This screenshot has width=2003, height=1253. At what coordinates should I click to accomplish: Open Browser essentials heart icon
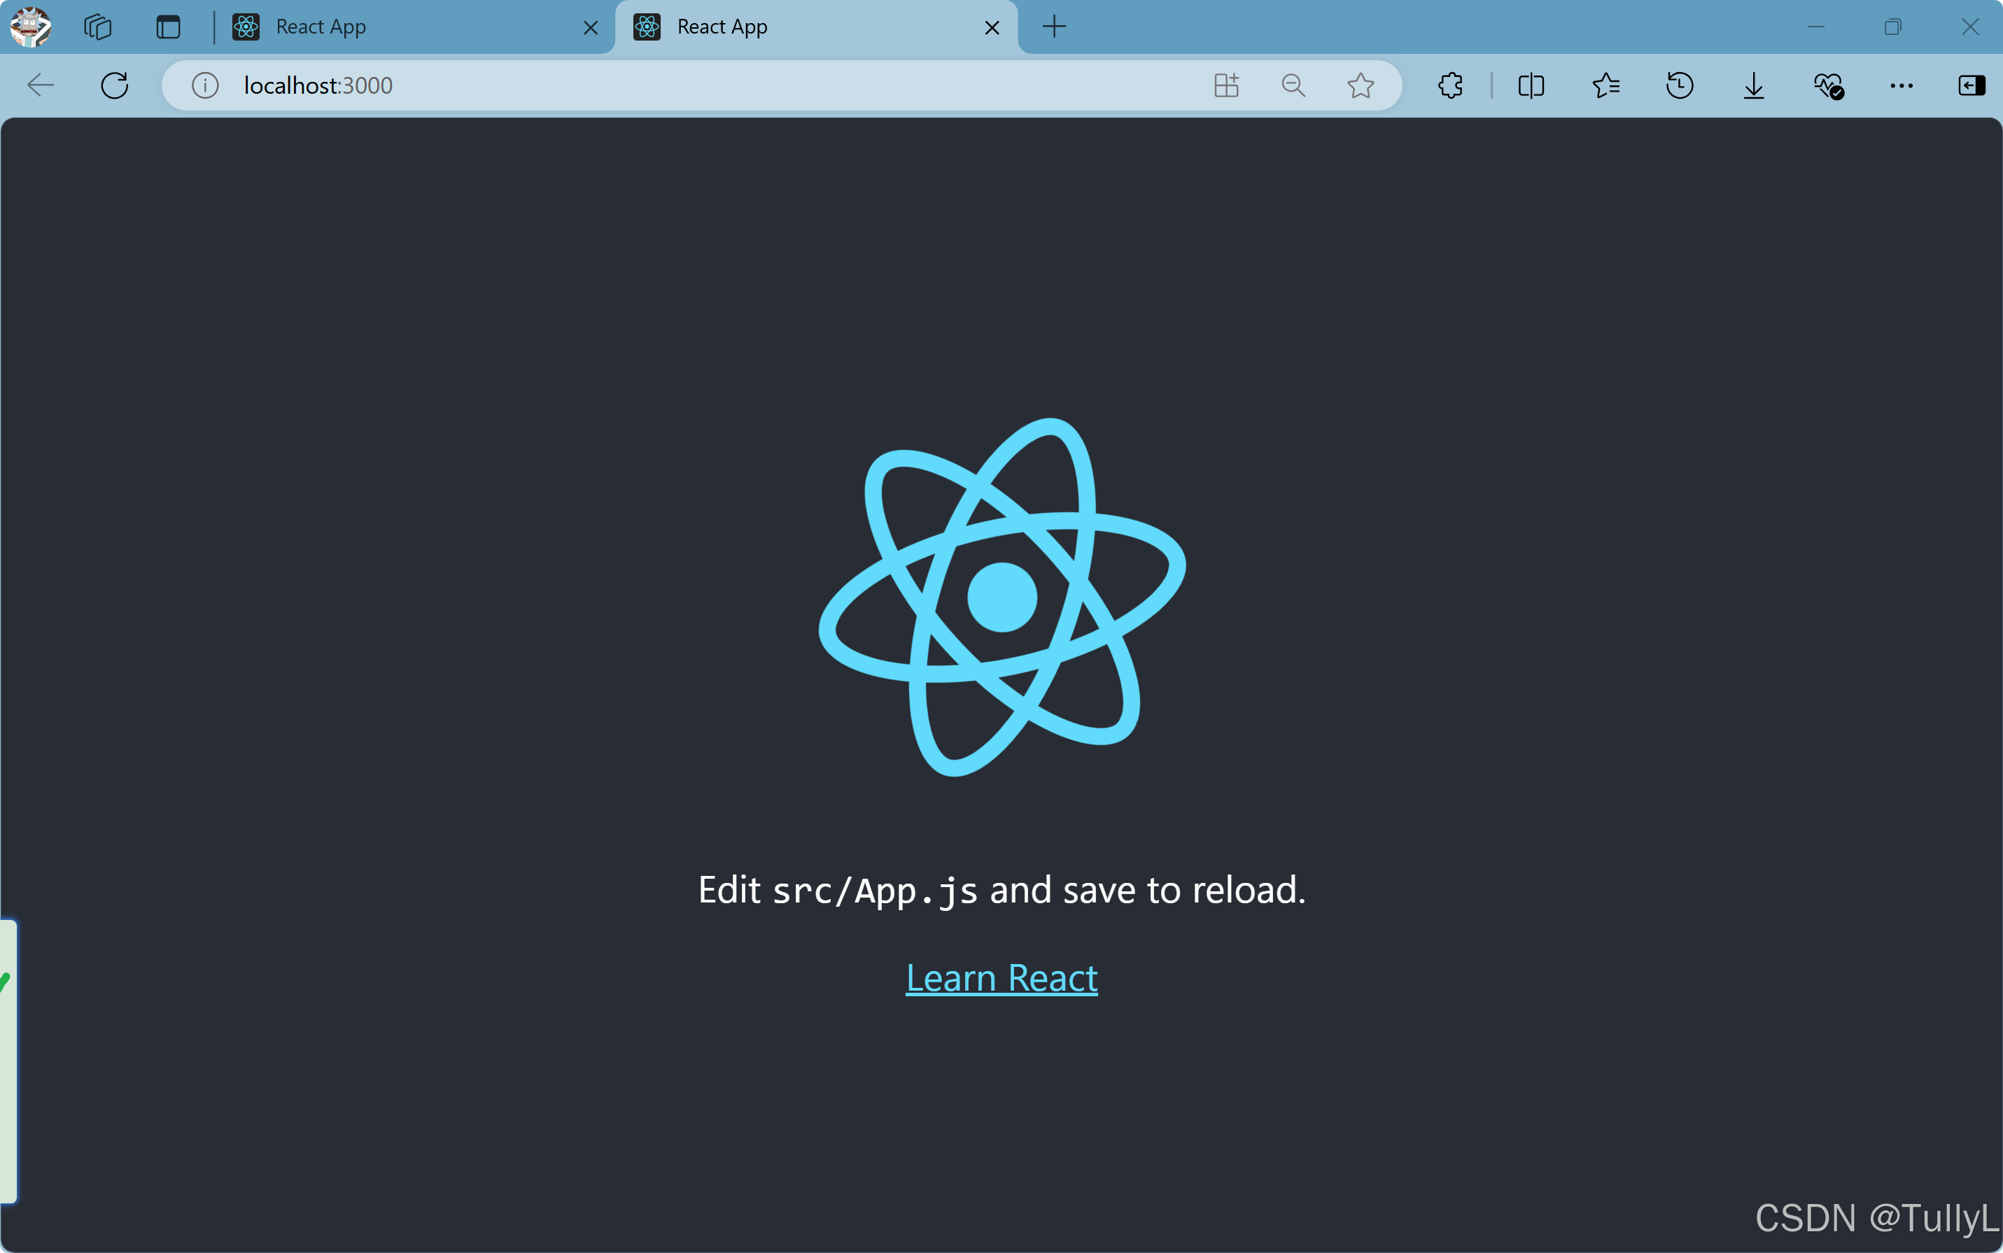[1828, 85]
